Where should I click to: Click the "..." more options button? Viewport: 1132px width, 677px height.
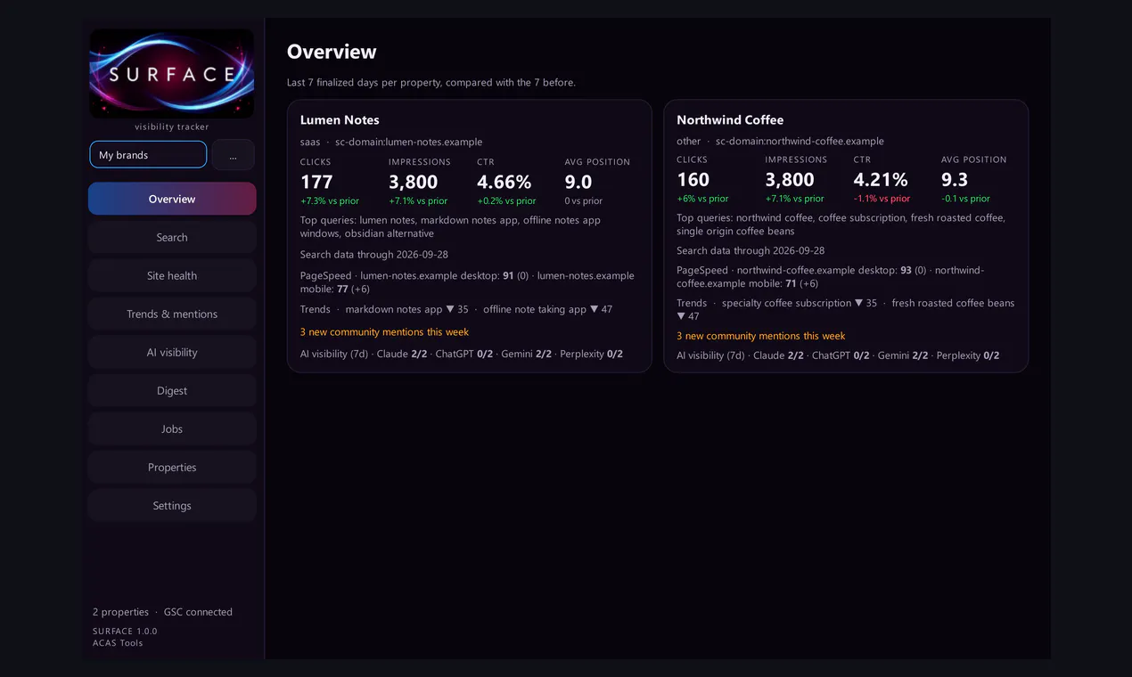233,154
